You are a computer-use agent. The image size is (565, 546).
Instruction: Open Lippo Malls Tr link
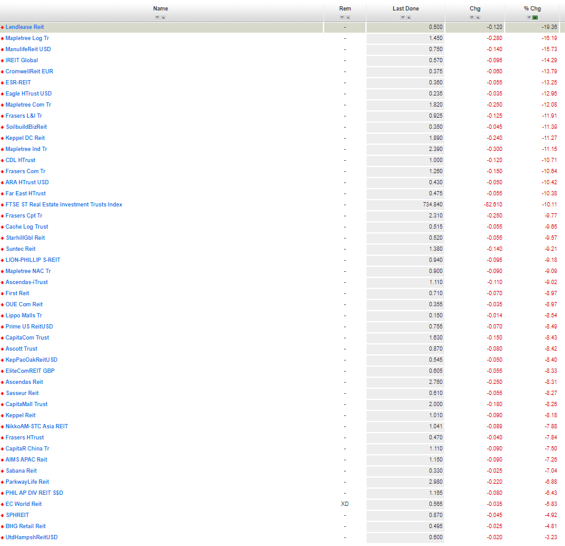pyautogui.click(x=24, y=316)
